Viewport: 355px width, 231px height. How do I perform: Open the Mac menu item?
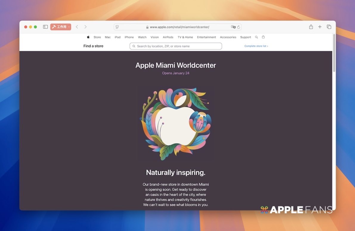coord(108,37)
